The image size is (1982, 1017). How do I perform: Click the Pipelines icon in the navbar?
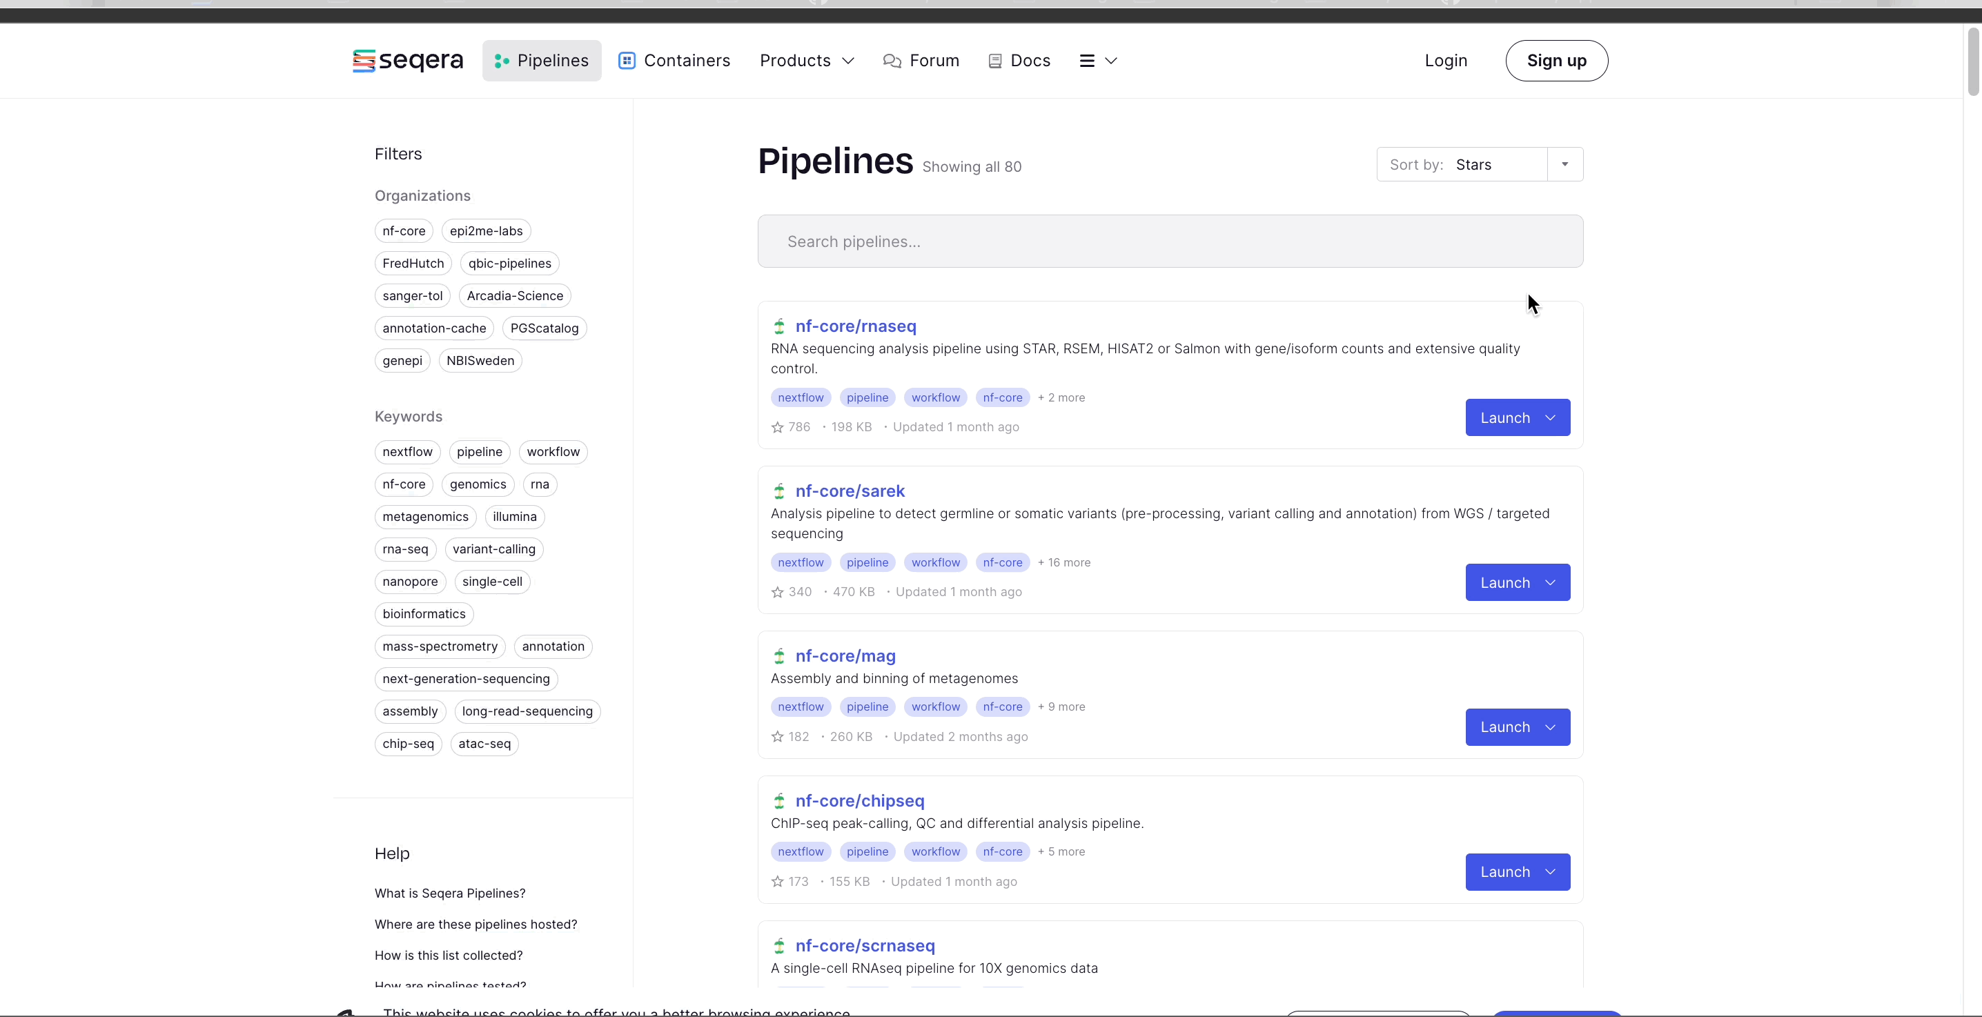(502, 61)
